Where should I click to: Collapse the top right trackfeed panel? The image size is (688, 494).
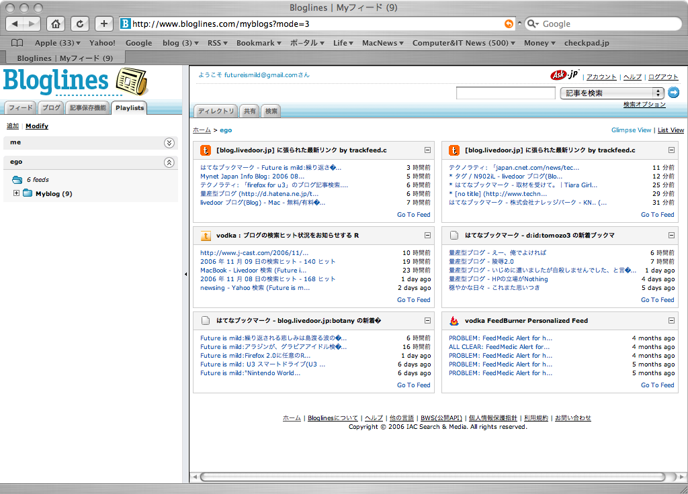(671, 150)
